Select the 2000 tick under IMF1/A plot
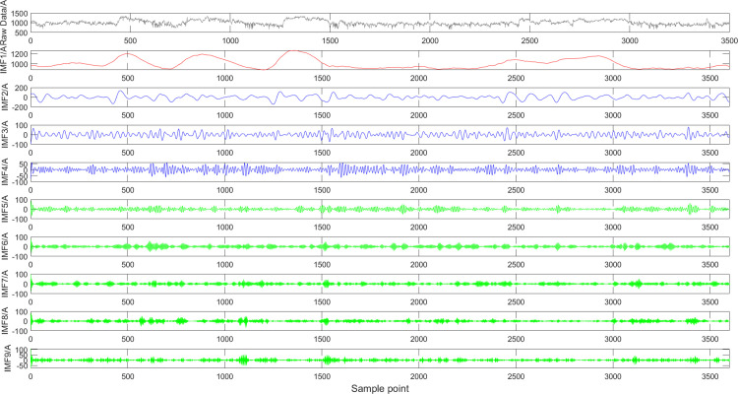Viewport: 738px width, 394px height. [418, 78]
